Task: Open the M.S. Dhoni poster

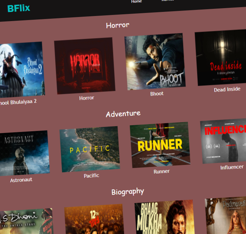Action: click(26, 221)
